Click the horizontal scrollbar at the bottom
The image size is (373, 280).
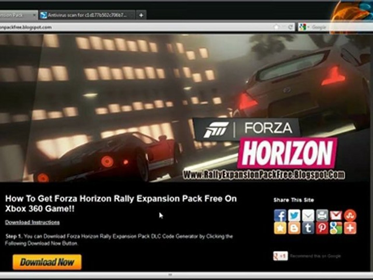point(170,275)
